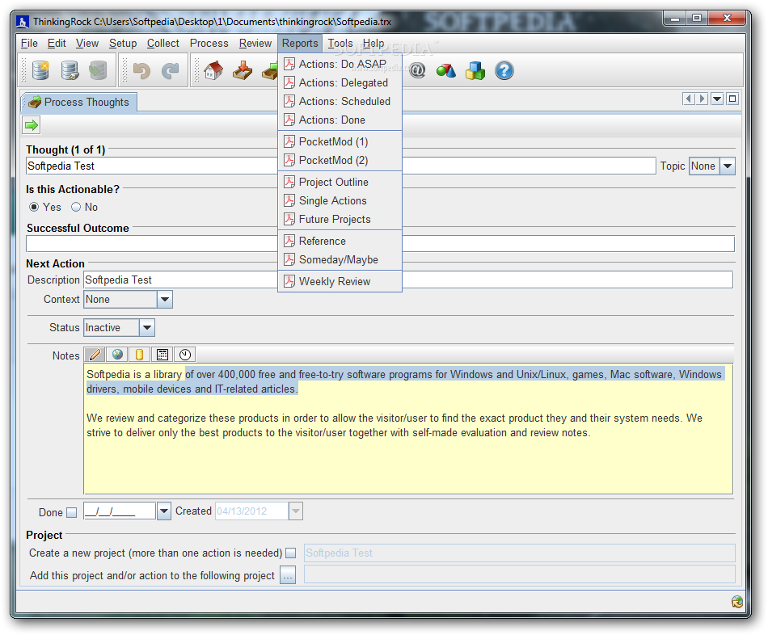Image resolution: width=768 pixels, height=635 pixels.
Task: Choose Weekly Review report
Action: (x=340, y=281)
